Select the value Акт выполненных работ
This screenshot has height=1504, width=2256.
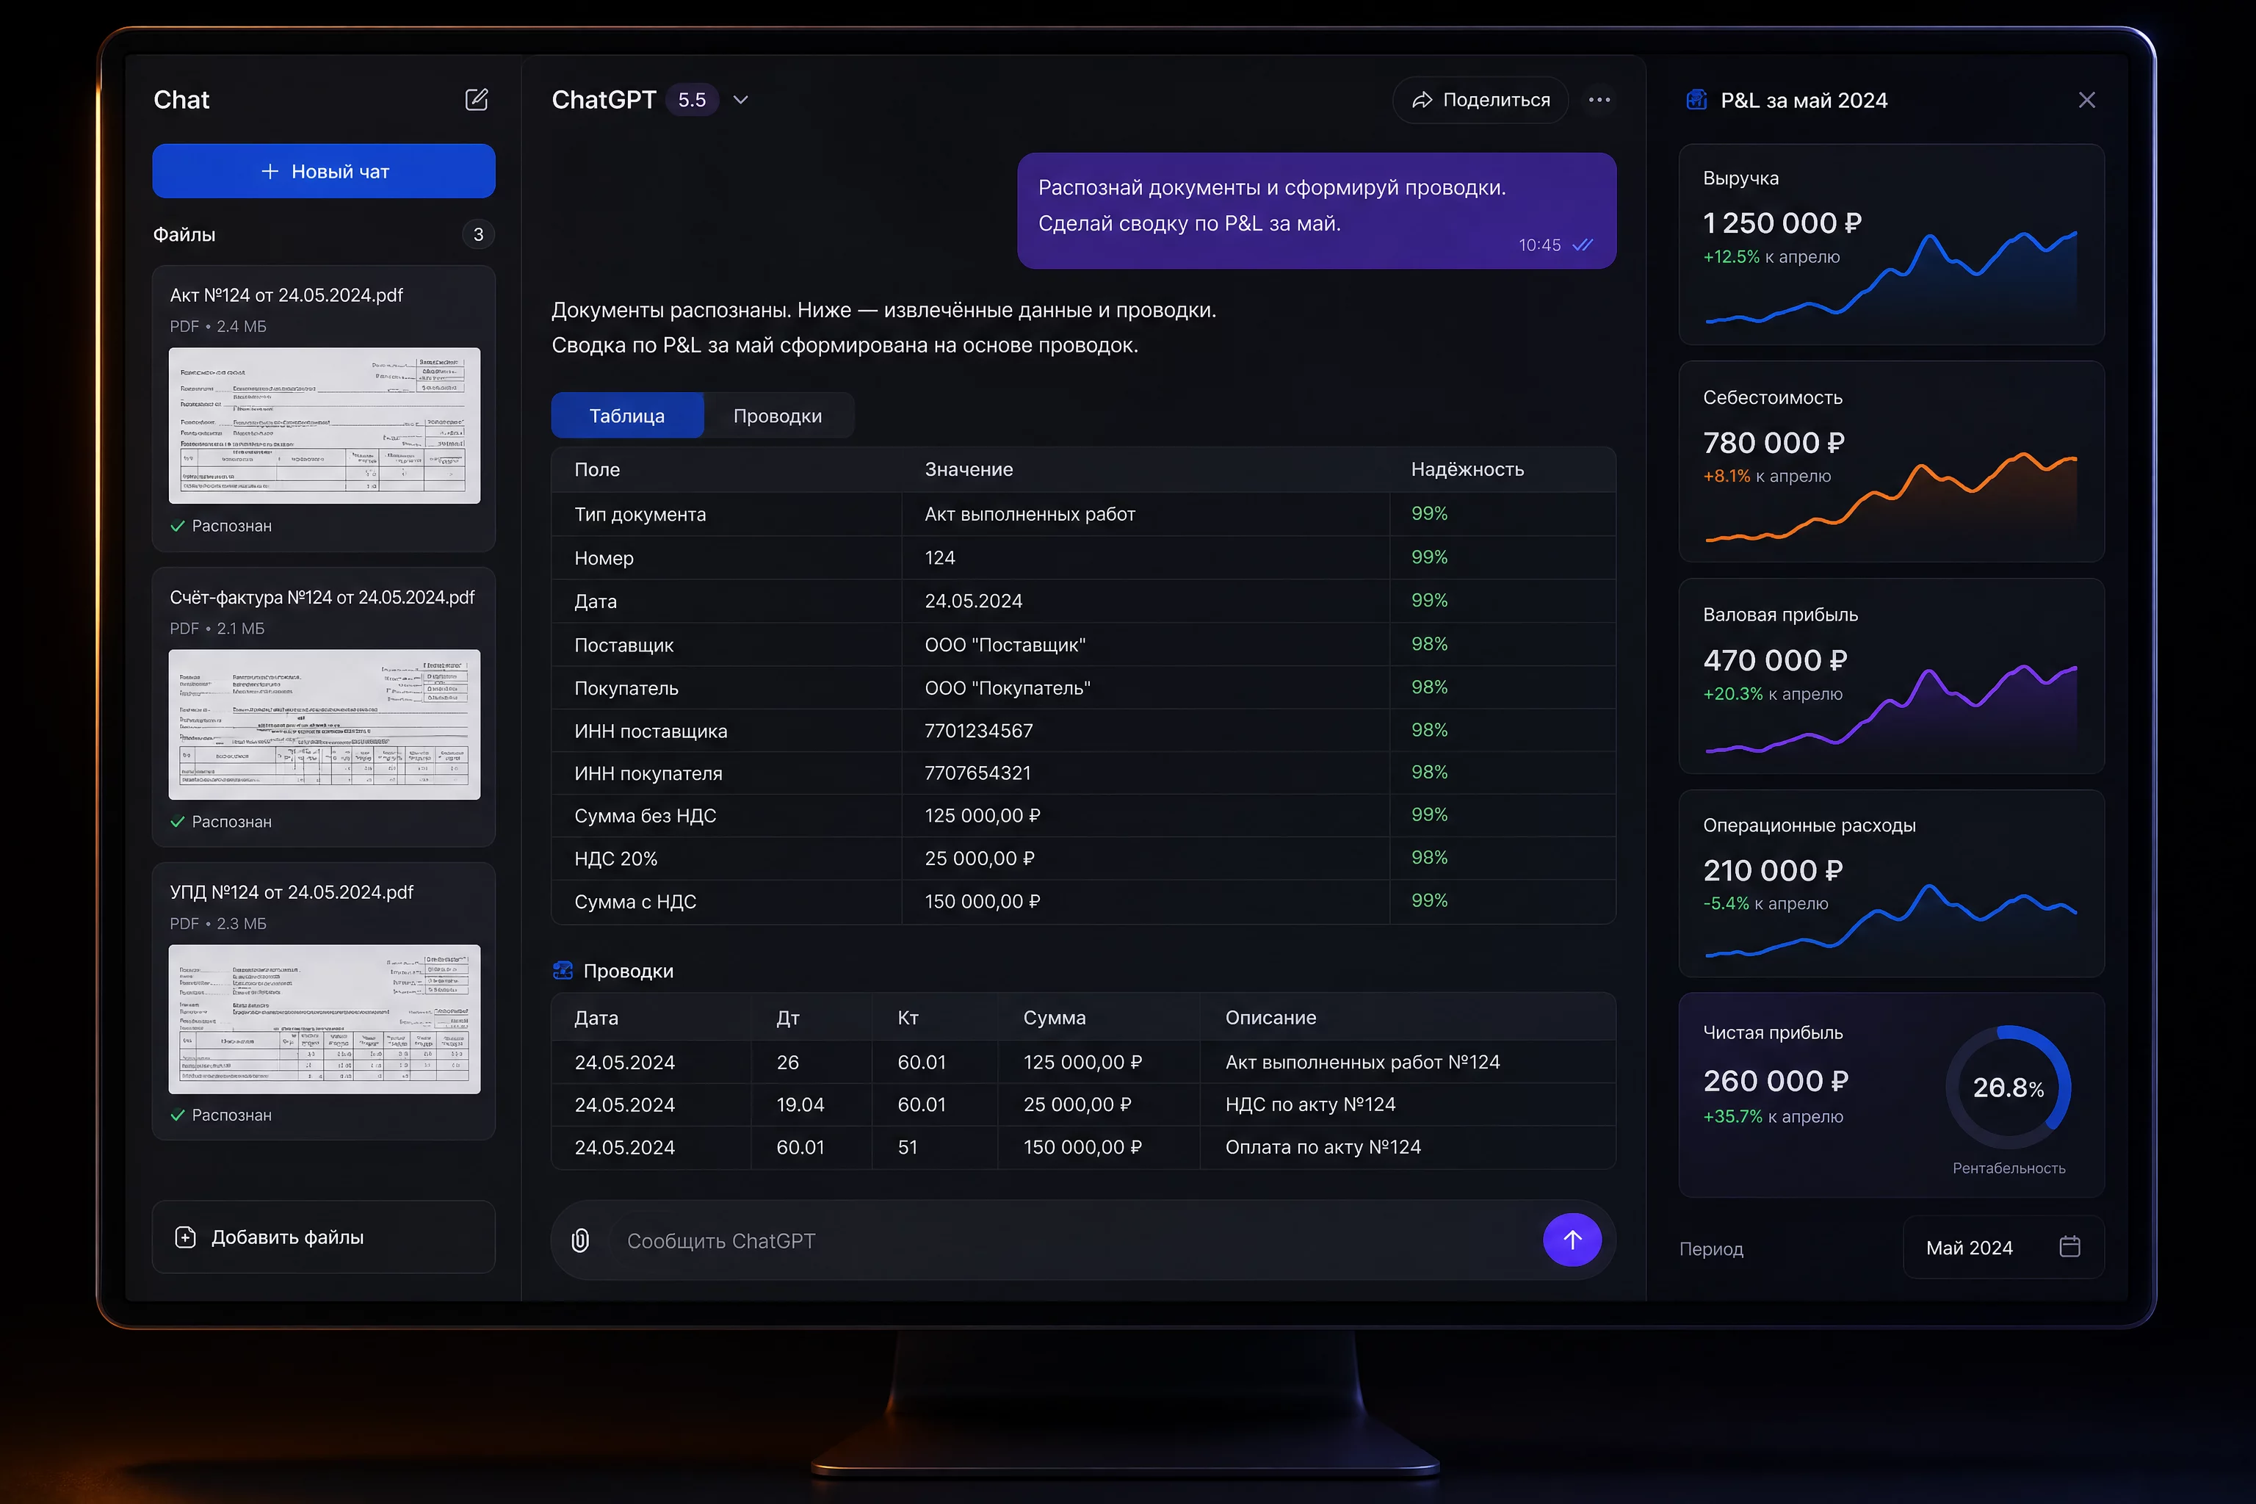pyautogui.click(x=1030, y=514)
